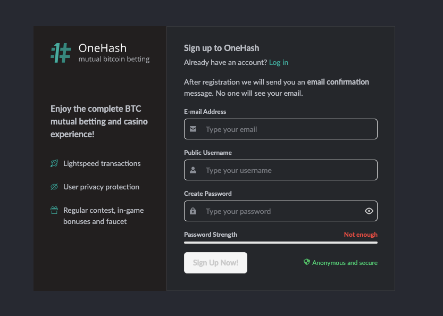
Task: Click the OneHash hash logo icon
Action: point(61,53)
